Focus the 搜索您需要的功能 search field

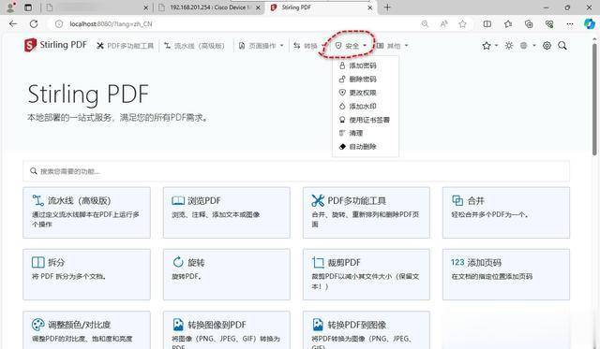coord(296,171)
